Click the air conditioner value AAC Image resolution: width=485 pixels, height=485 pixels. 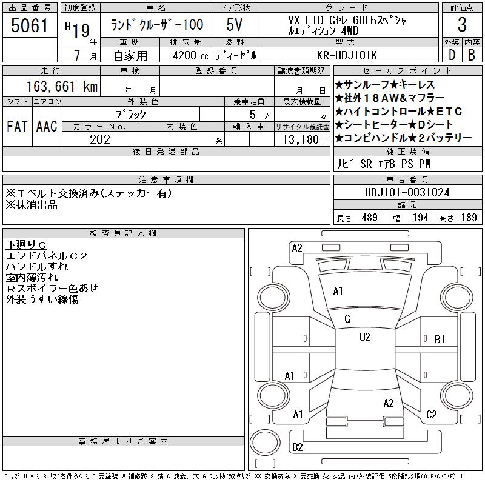point(47,126)
